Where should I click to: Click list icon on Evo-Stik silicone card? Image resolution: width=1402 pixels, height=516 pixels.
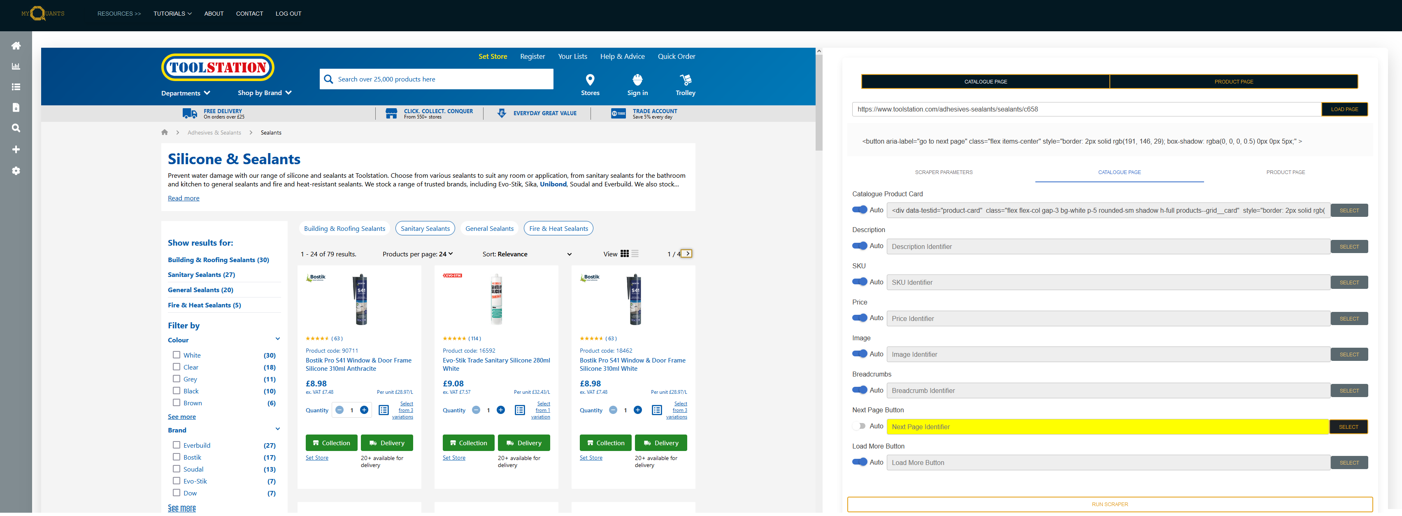pyautogui.click(x=520, y=410)
